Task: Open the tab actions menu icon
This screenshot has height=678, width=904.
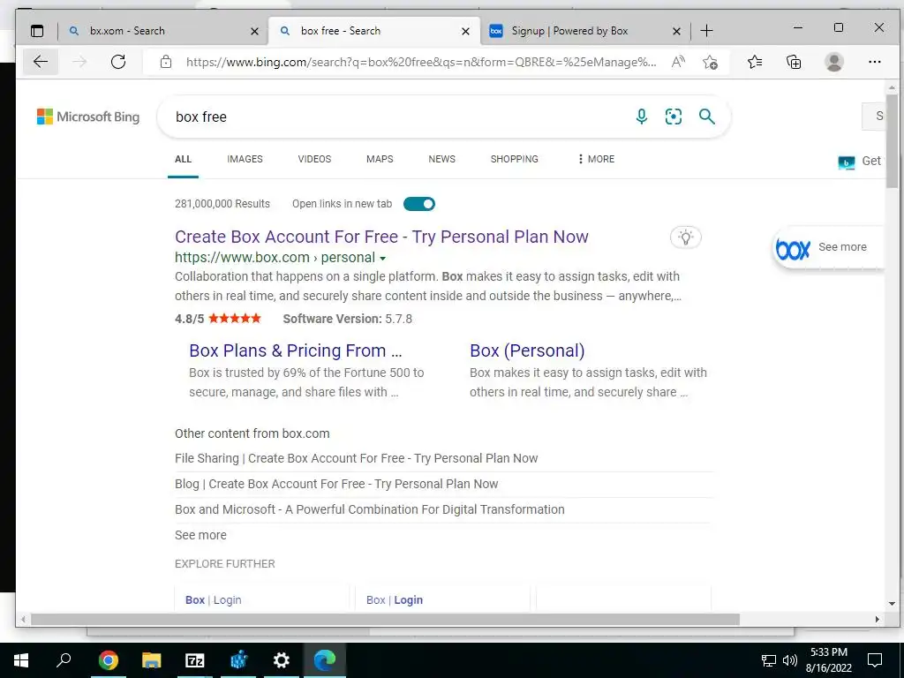Action: 37,31
